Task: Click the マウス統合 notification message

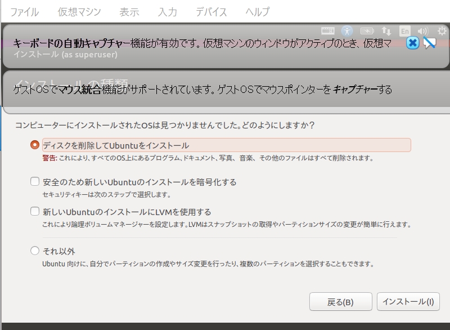Action: (x=202, y=90)
